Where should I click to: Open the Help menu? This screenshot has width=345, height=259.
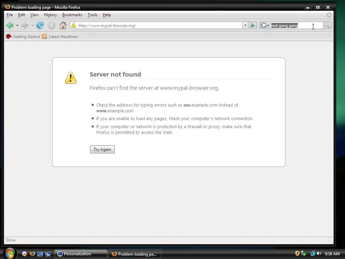coord(107,15)
